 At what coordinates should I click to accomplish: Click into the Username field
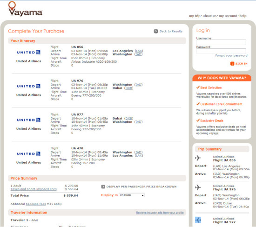tap(221, 42)
